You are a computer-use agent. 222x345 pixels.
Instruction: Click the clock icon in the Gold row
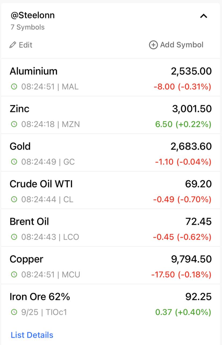coord(14,162)
